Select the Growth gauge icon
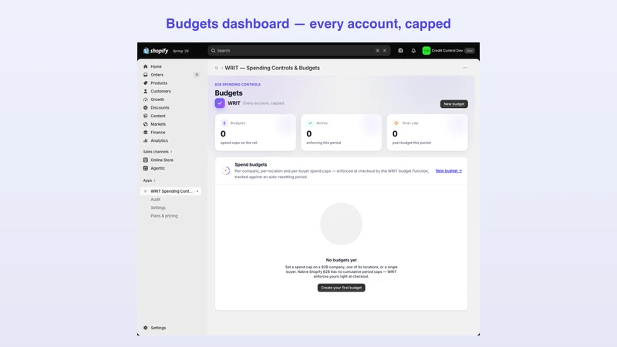This screenshot has height=347, width=617. (x=146, y=99)
